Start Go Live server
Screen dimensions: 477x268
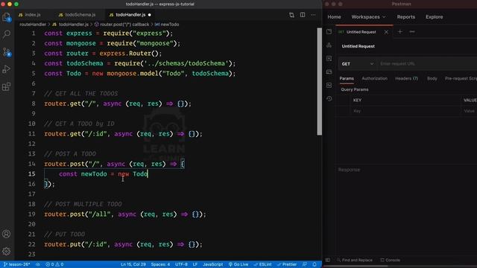click(x=238, y=264)
